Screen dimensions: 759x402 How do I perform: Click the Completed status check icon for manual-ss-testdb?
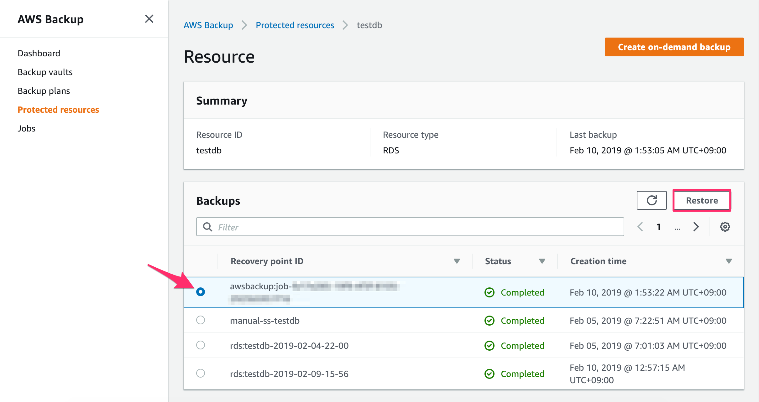489,320
